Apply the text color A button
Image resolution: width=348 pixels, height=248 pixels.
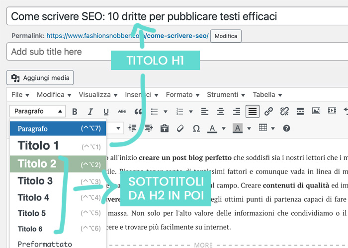pos(212,128)
